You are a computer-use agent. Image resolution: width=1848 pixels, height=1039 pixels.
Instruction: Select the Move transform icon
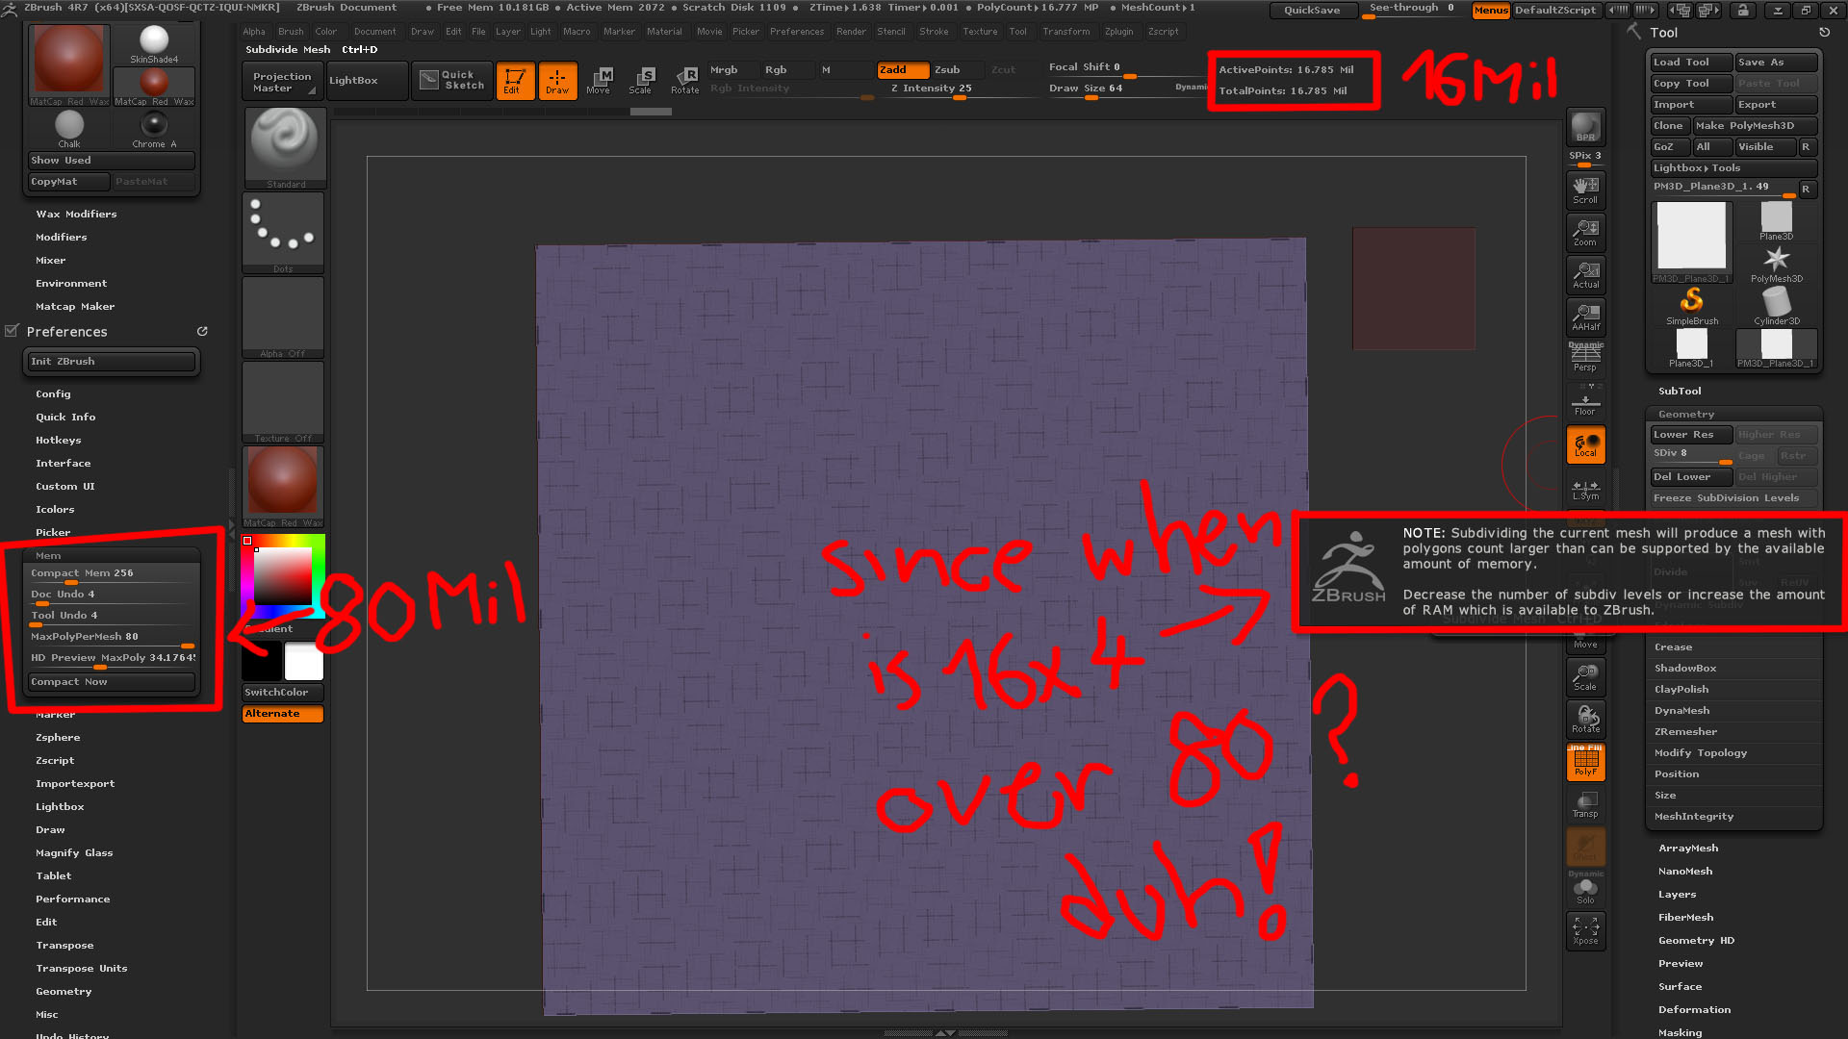(x=600, y=81)
